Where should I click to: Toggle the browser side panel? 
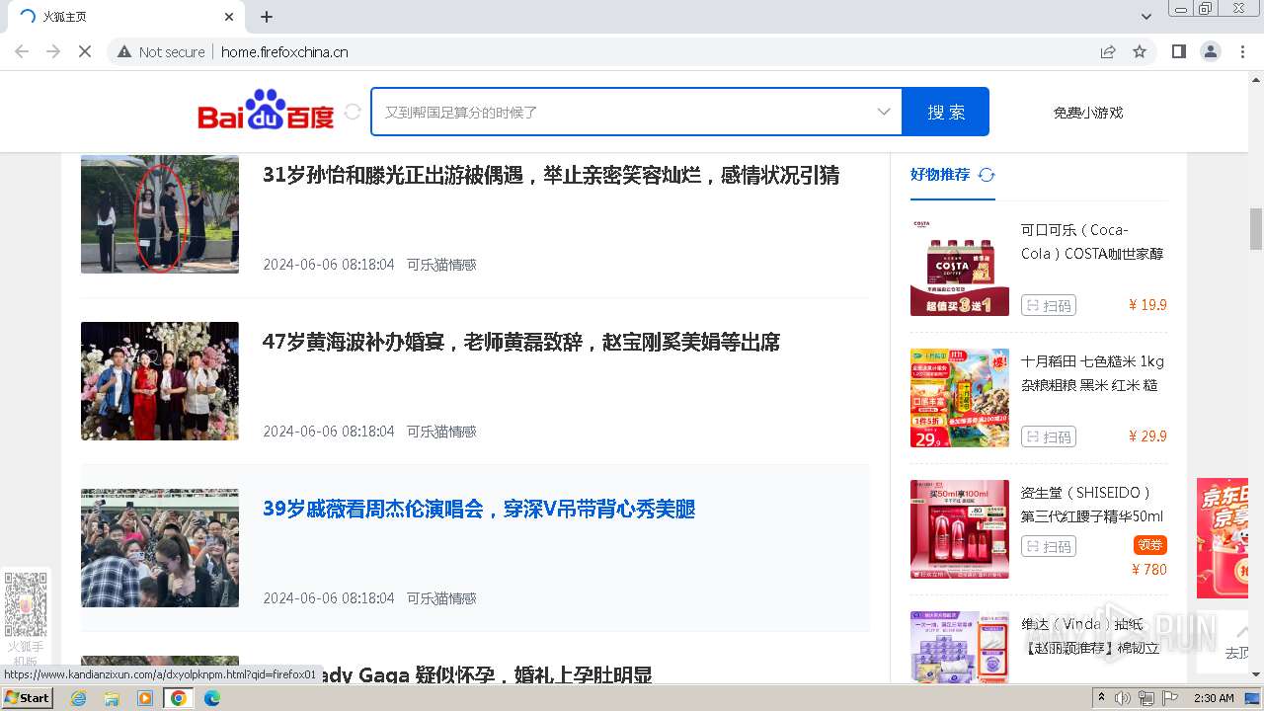click(1179, 51)
